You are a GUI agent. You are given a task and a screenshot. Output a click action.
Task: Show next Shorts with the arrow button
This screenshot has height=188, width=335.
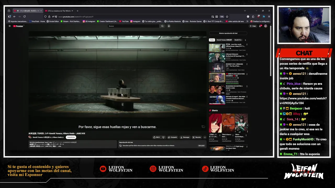click(247, 125)
